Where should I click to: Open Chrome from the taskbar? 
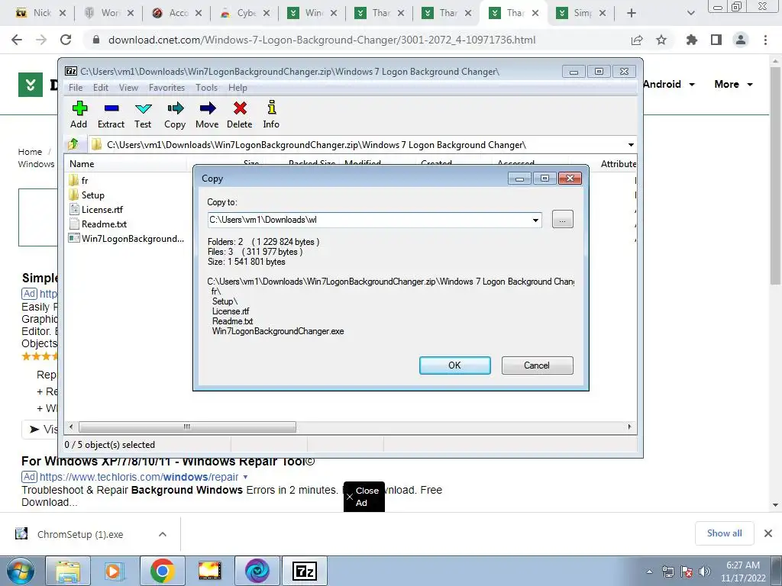coord(162,571)
